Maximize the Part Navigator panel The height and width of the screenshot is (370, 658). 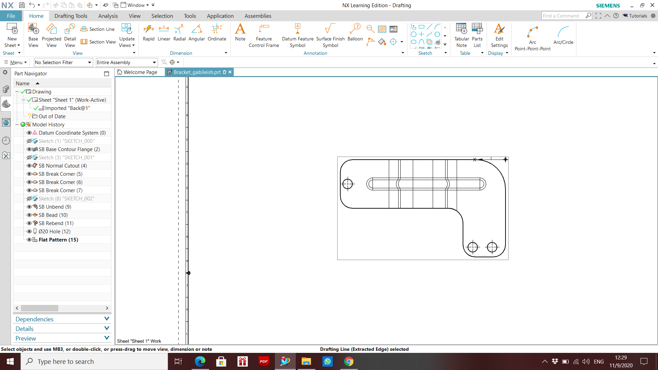pyautogui.click(x=107, y=74)
